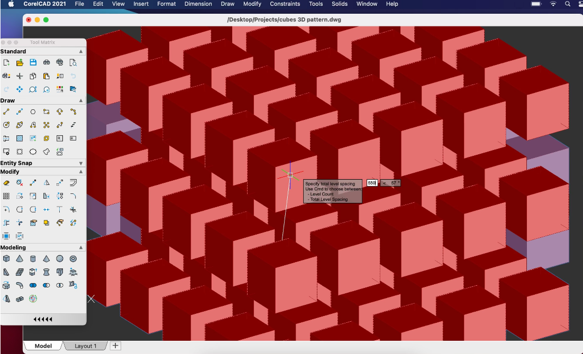Create a Torus solid from Modeling tools

click(x=73, y=258)
